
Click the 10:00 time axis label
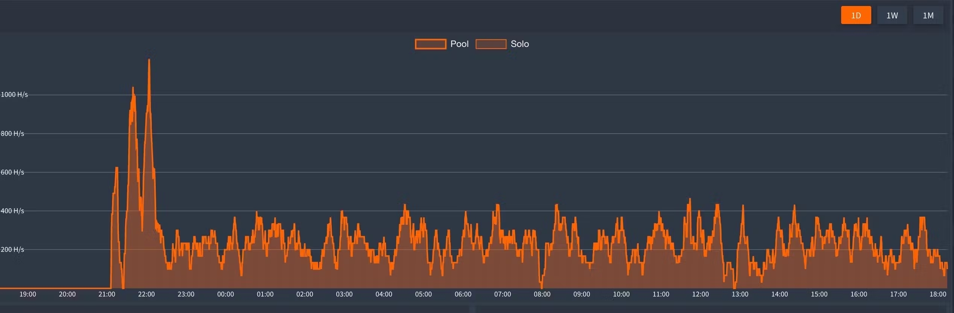621,294
